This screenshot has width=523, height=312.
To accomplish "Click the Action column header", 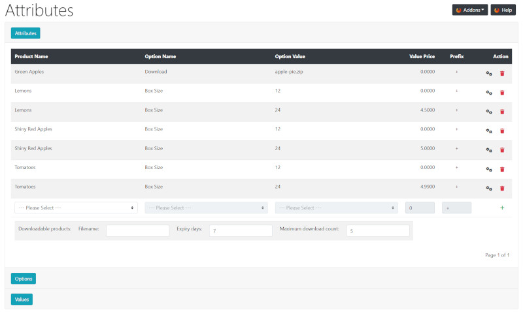I will pos(501,56).
